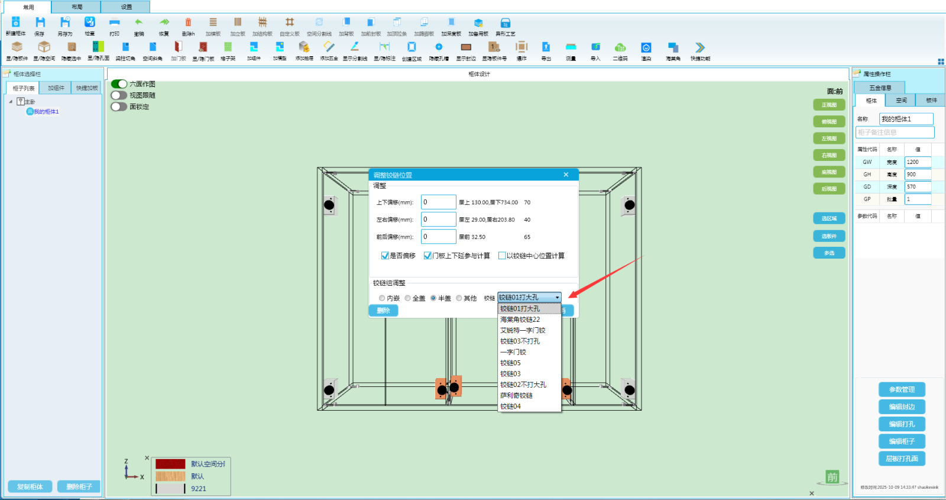Click the 测量 measure tool icon
The width and height of the screenshot is (946, 500).
(x=571, y=49)
